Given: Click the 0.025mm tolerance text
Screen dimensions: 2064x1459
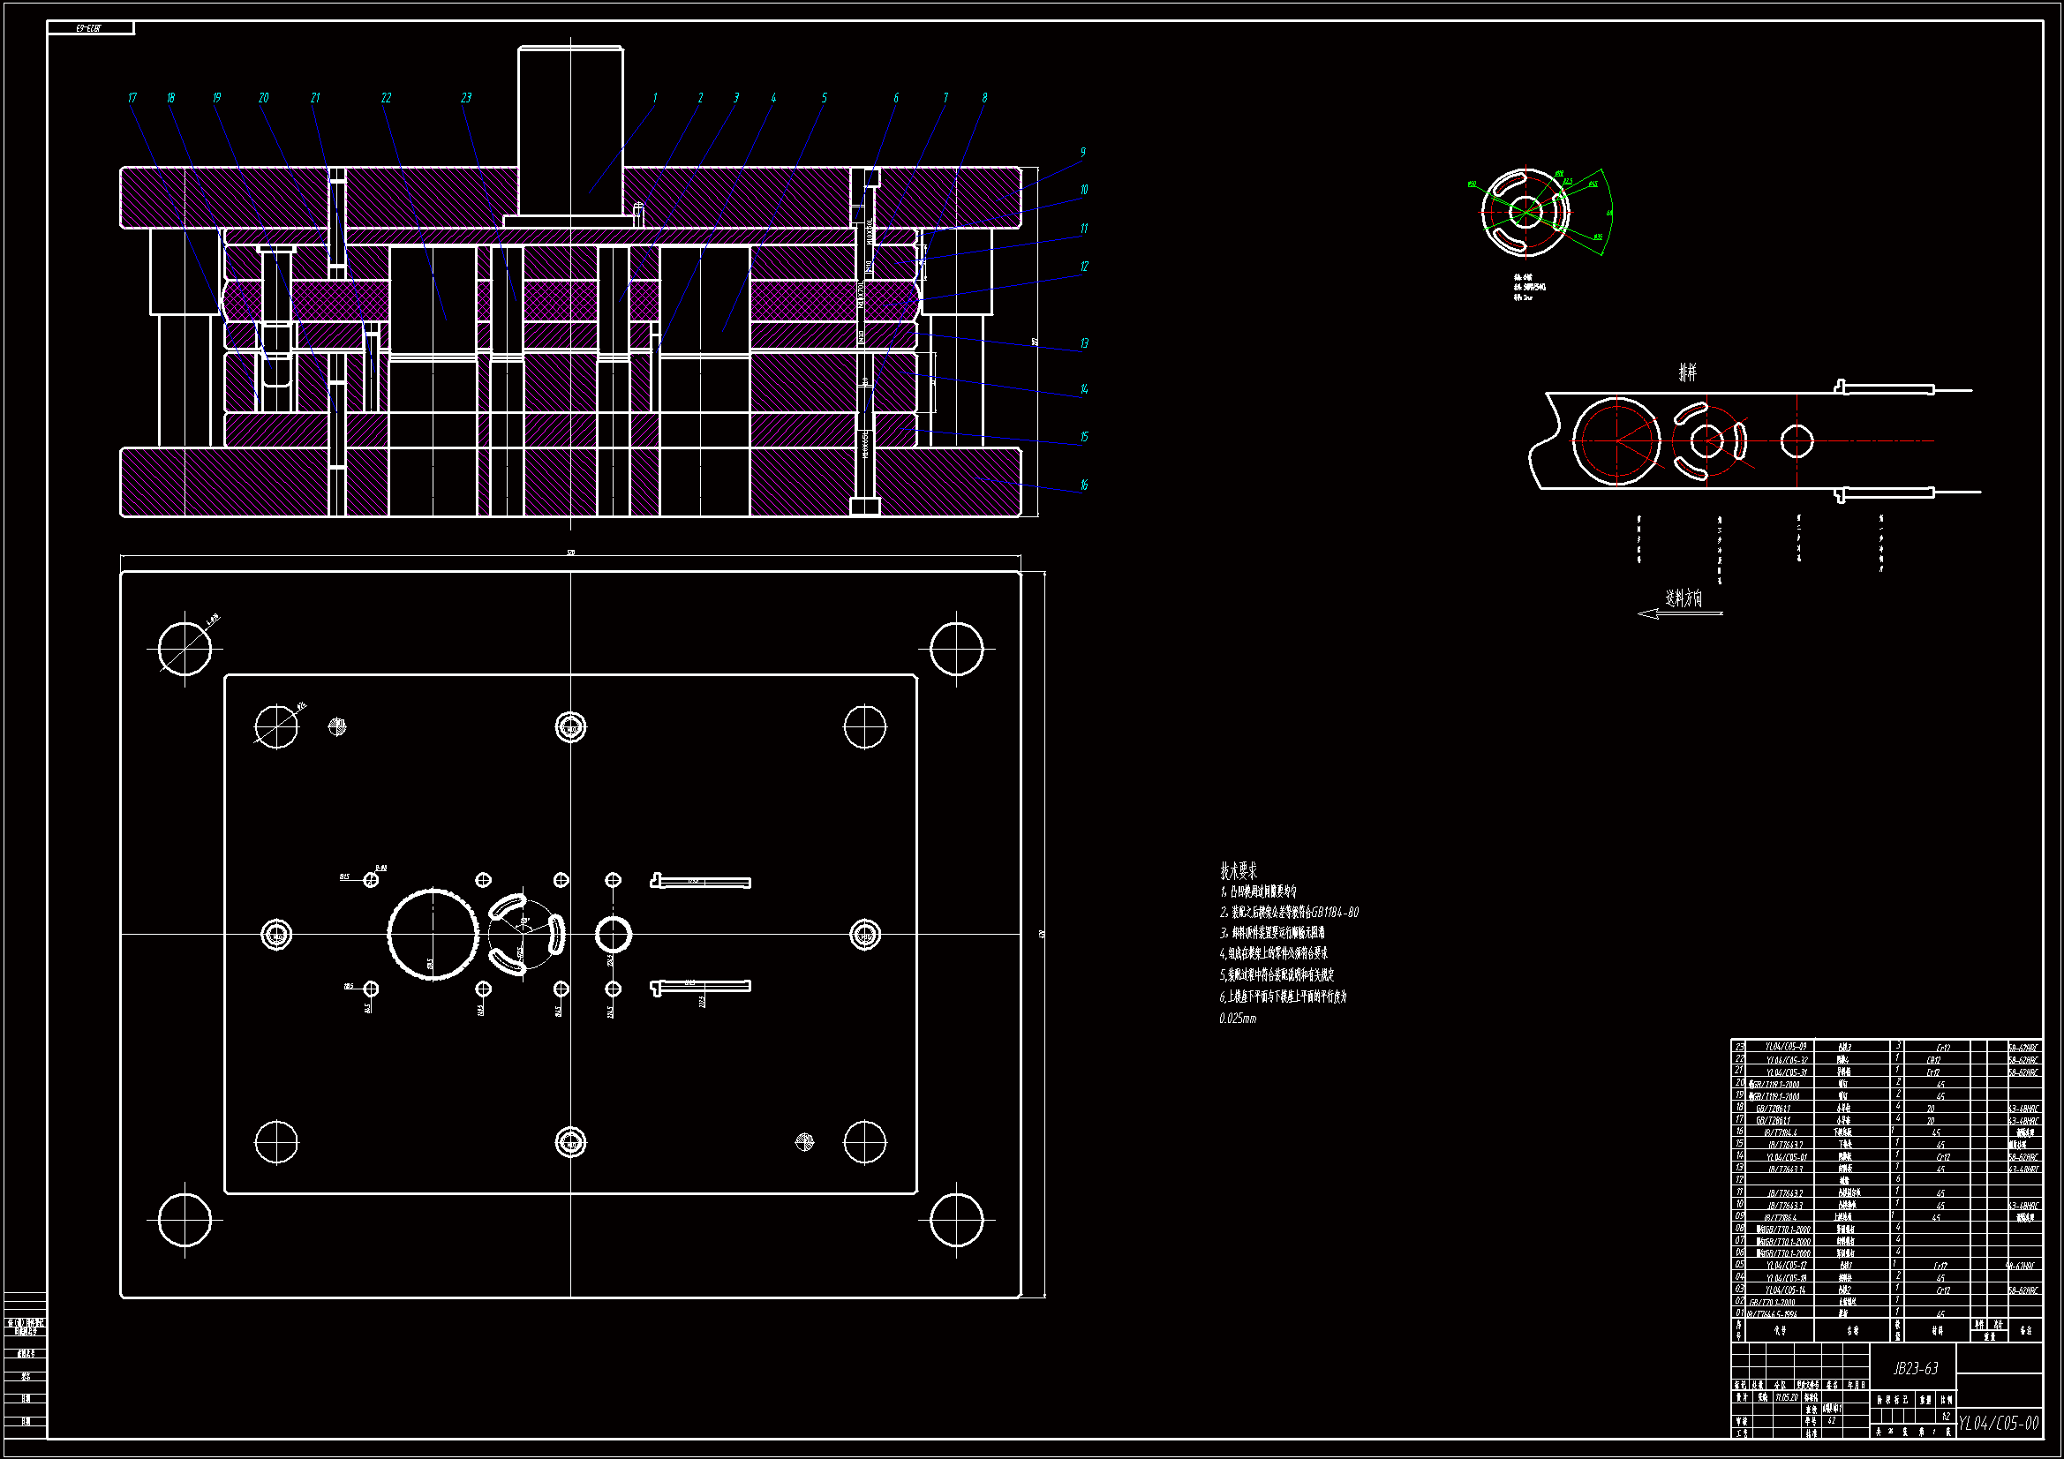Looking at the screenshot, I should coord(1238,1019).
